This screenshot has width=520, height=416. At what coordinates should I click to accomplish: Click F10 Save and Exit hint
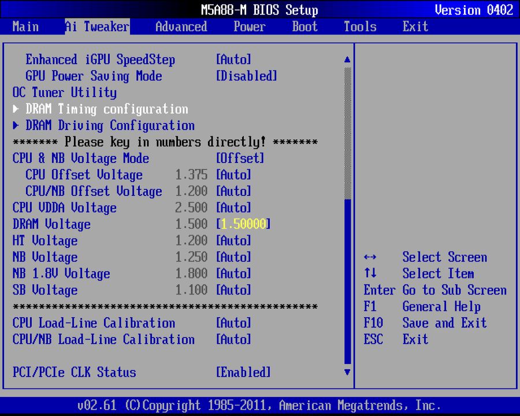[425, 323]
